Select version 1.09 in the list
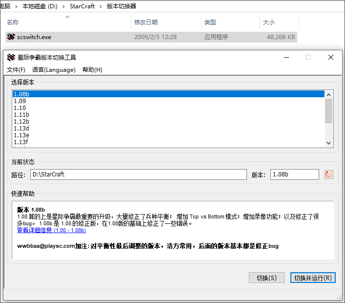Viewport: 345px width, 303px height. (x=168, y=101)
